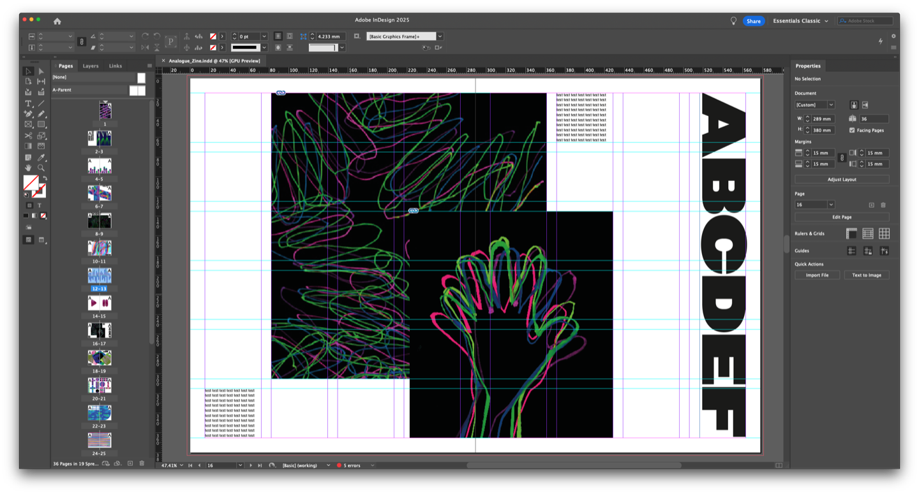Pick the Hand tool
This screenshot has height=494, width=919.
coord(28,168)
